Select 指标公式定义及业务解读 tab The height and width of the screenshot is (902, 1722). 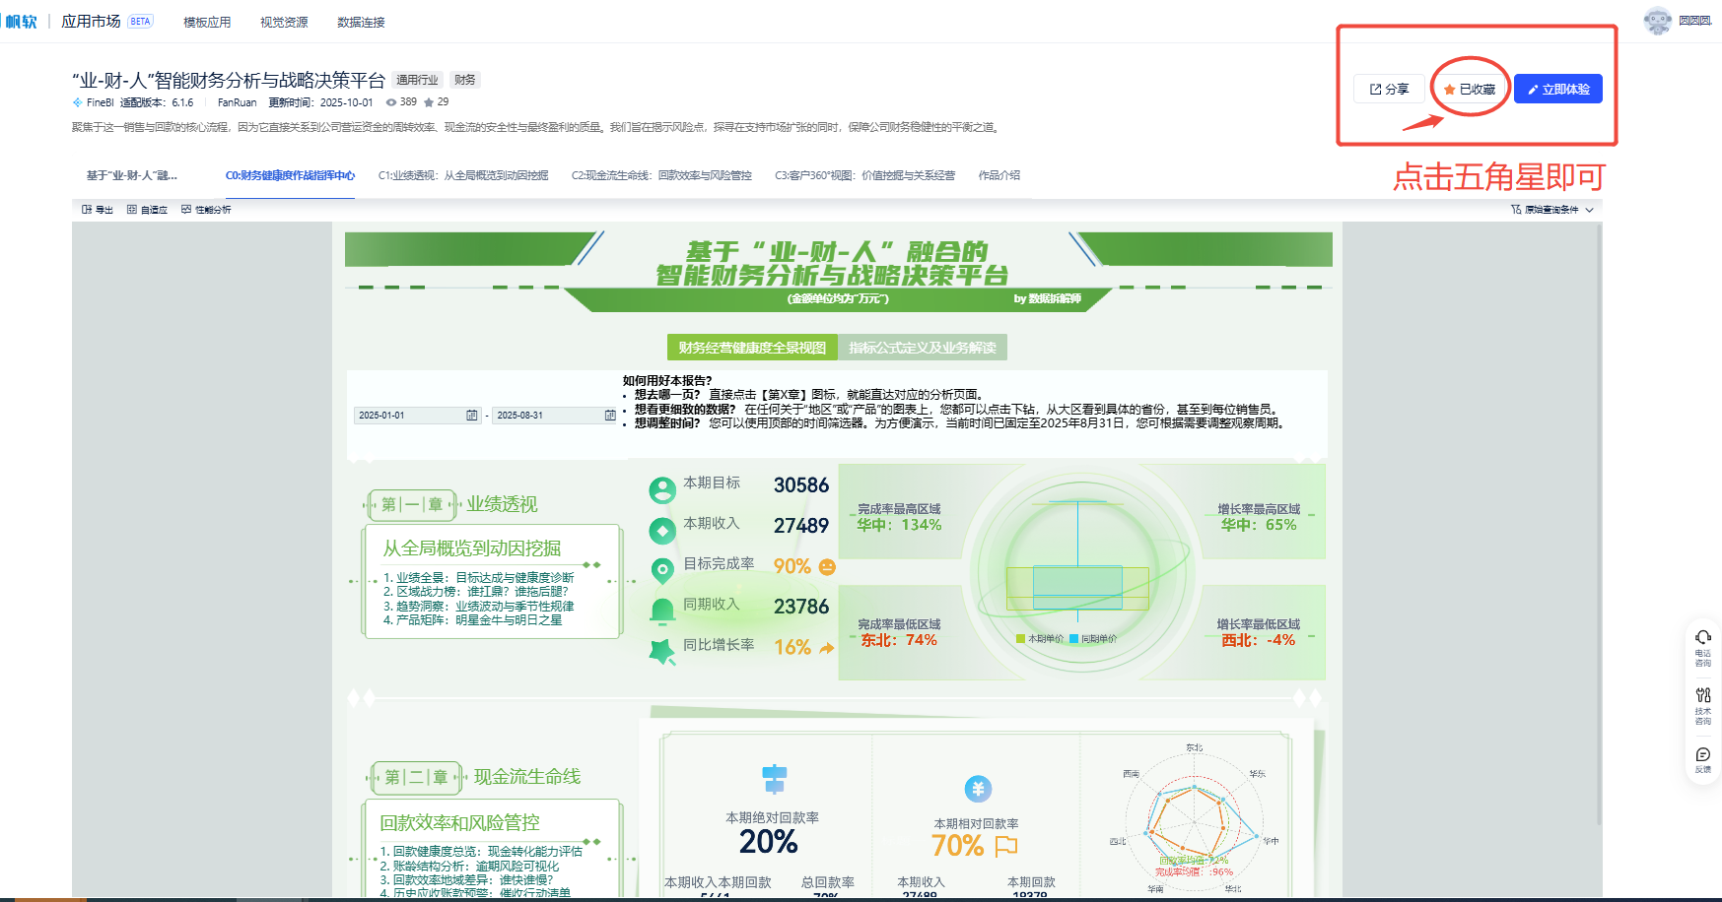922,348
